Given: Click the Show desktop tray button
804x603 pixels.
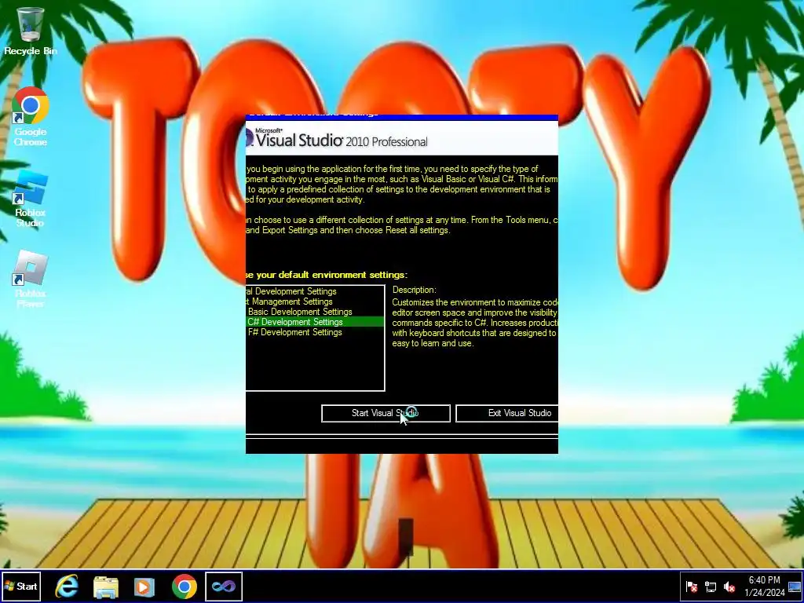Looking at the screenshot, I should point(795,586).
